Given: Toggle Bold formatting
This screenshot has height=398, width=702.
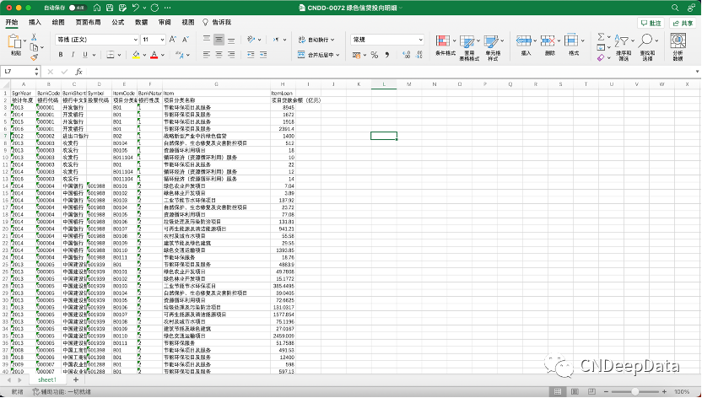Looking at the screenshot, I should tap(61, 55).
